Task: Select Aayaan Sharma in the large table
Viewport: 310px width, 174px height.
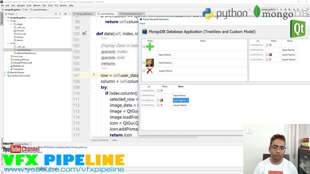Action: pyautogui.click(x=165, y=71)
